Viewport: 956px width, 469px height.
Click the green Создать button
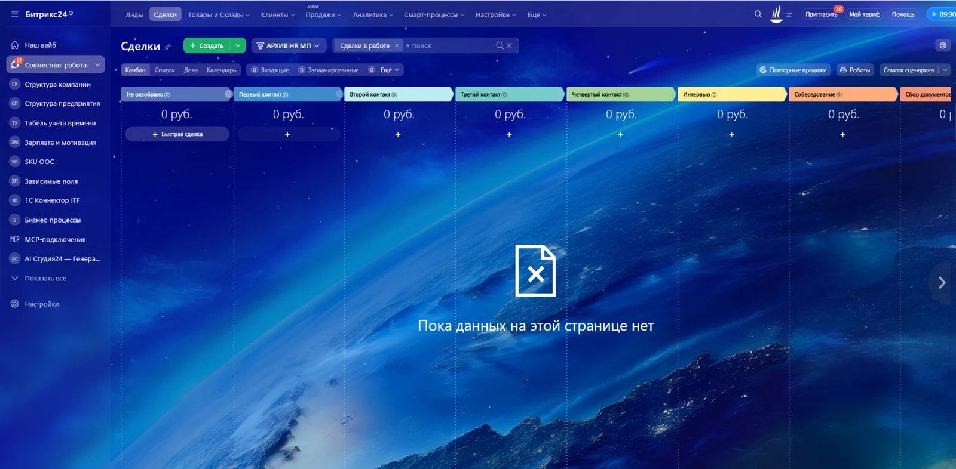coord(207,45)
